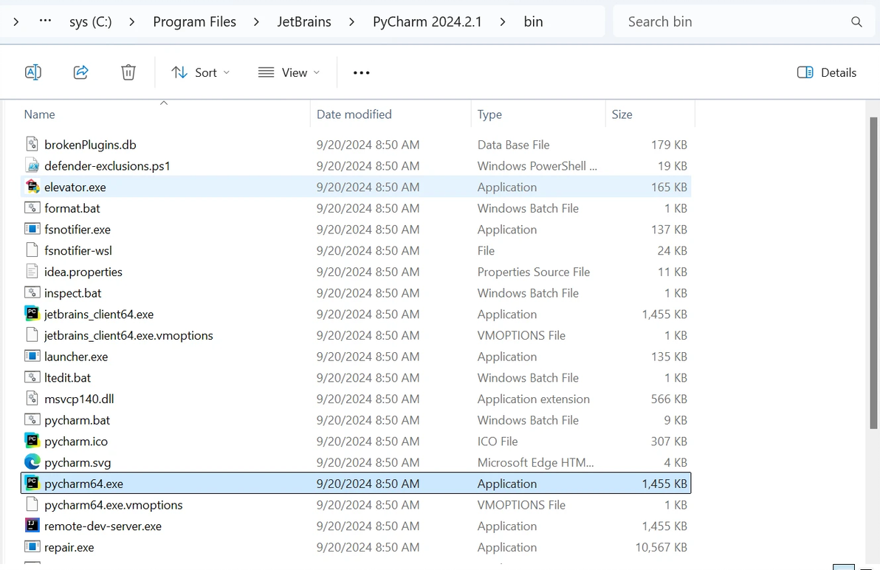Screen dimensions: 880x570
Task: Navigate to Program Files breadcrumb
Action: pos(195,22)
